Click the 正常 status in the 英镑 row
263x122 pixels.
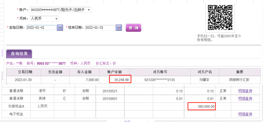coord(223,99)
